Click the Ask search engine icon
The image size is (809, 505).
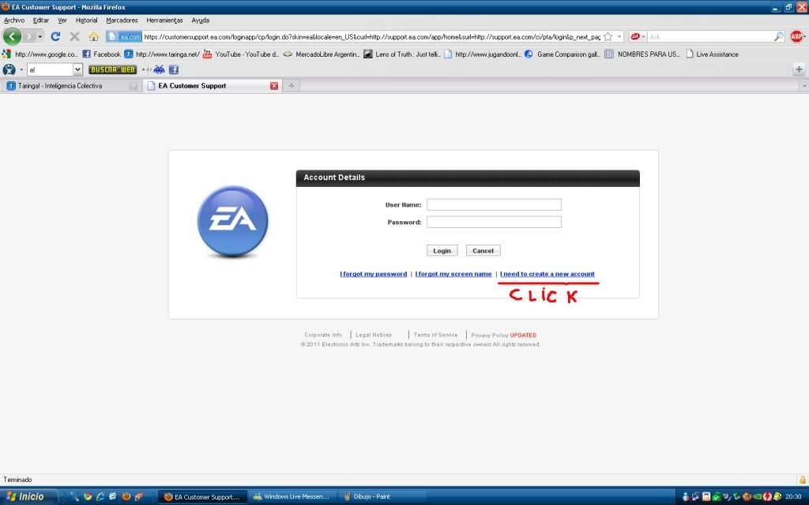pos(635,36)
